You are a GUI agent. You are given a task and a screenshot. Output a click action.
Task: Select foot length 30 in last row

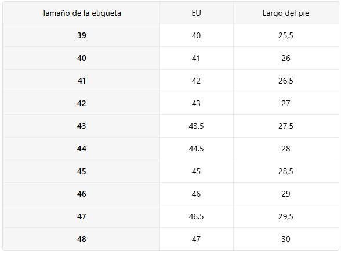tap(286, 239)
